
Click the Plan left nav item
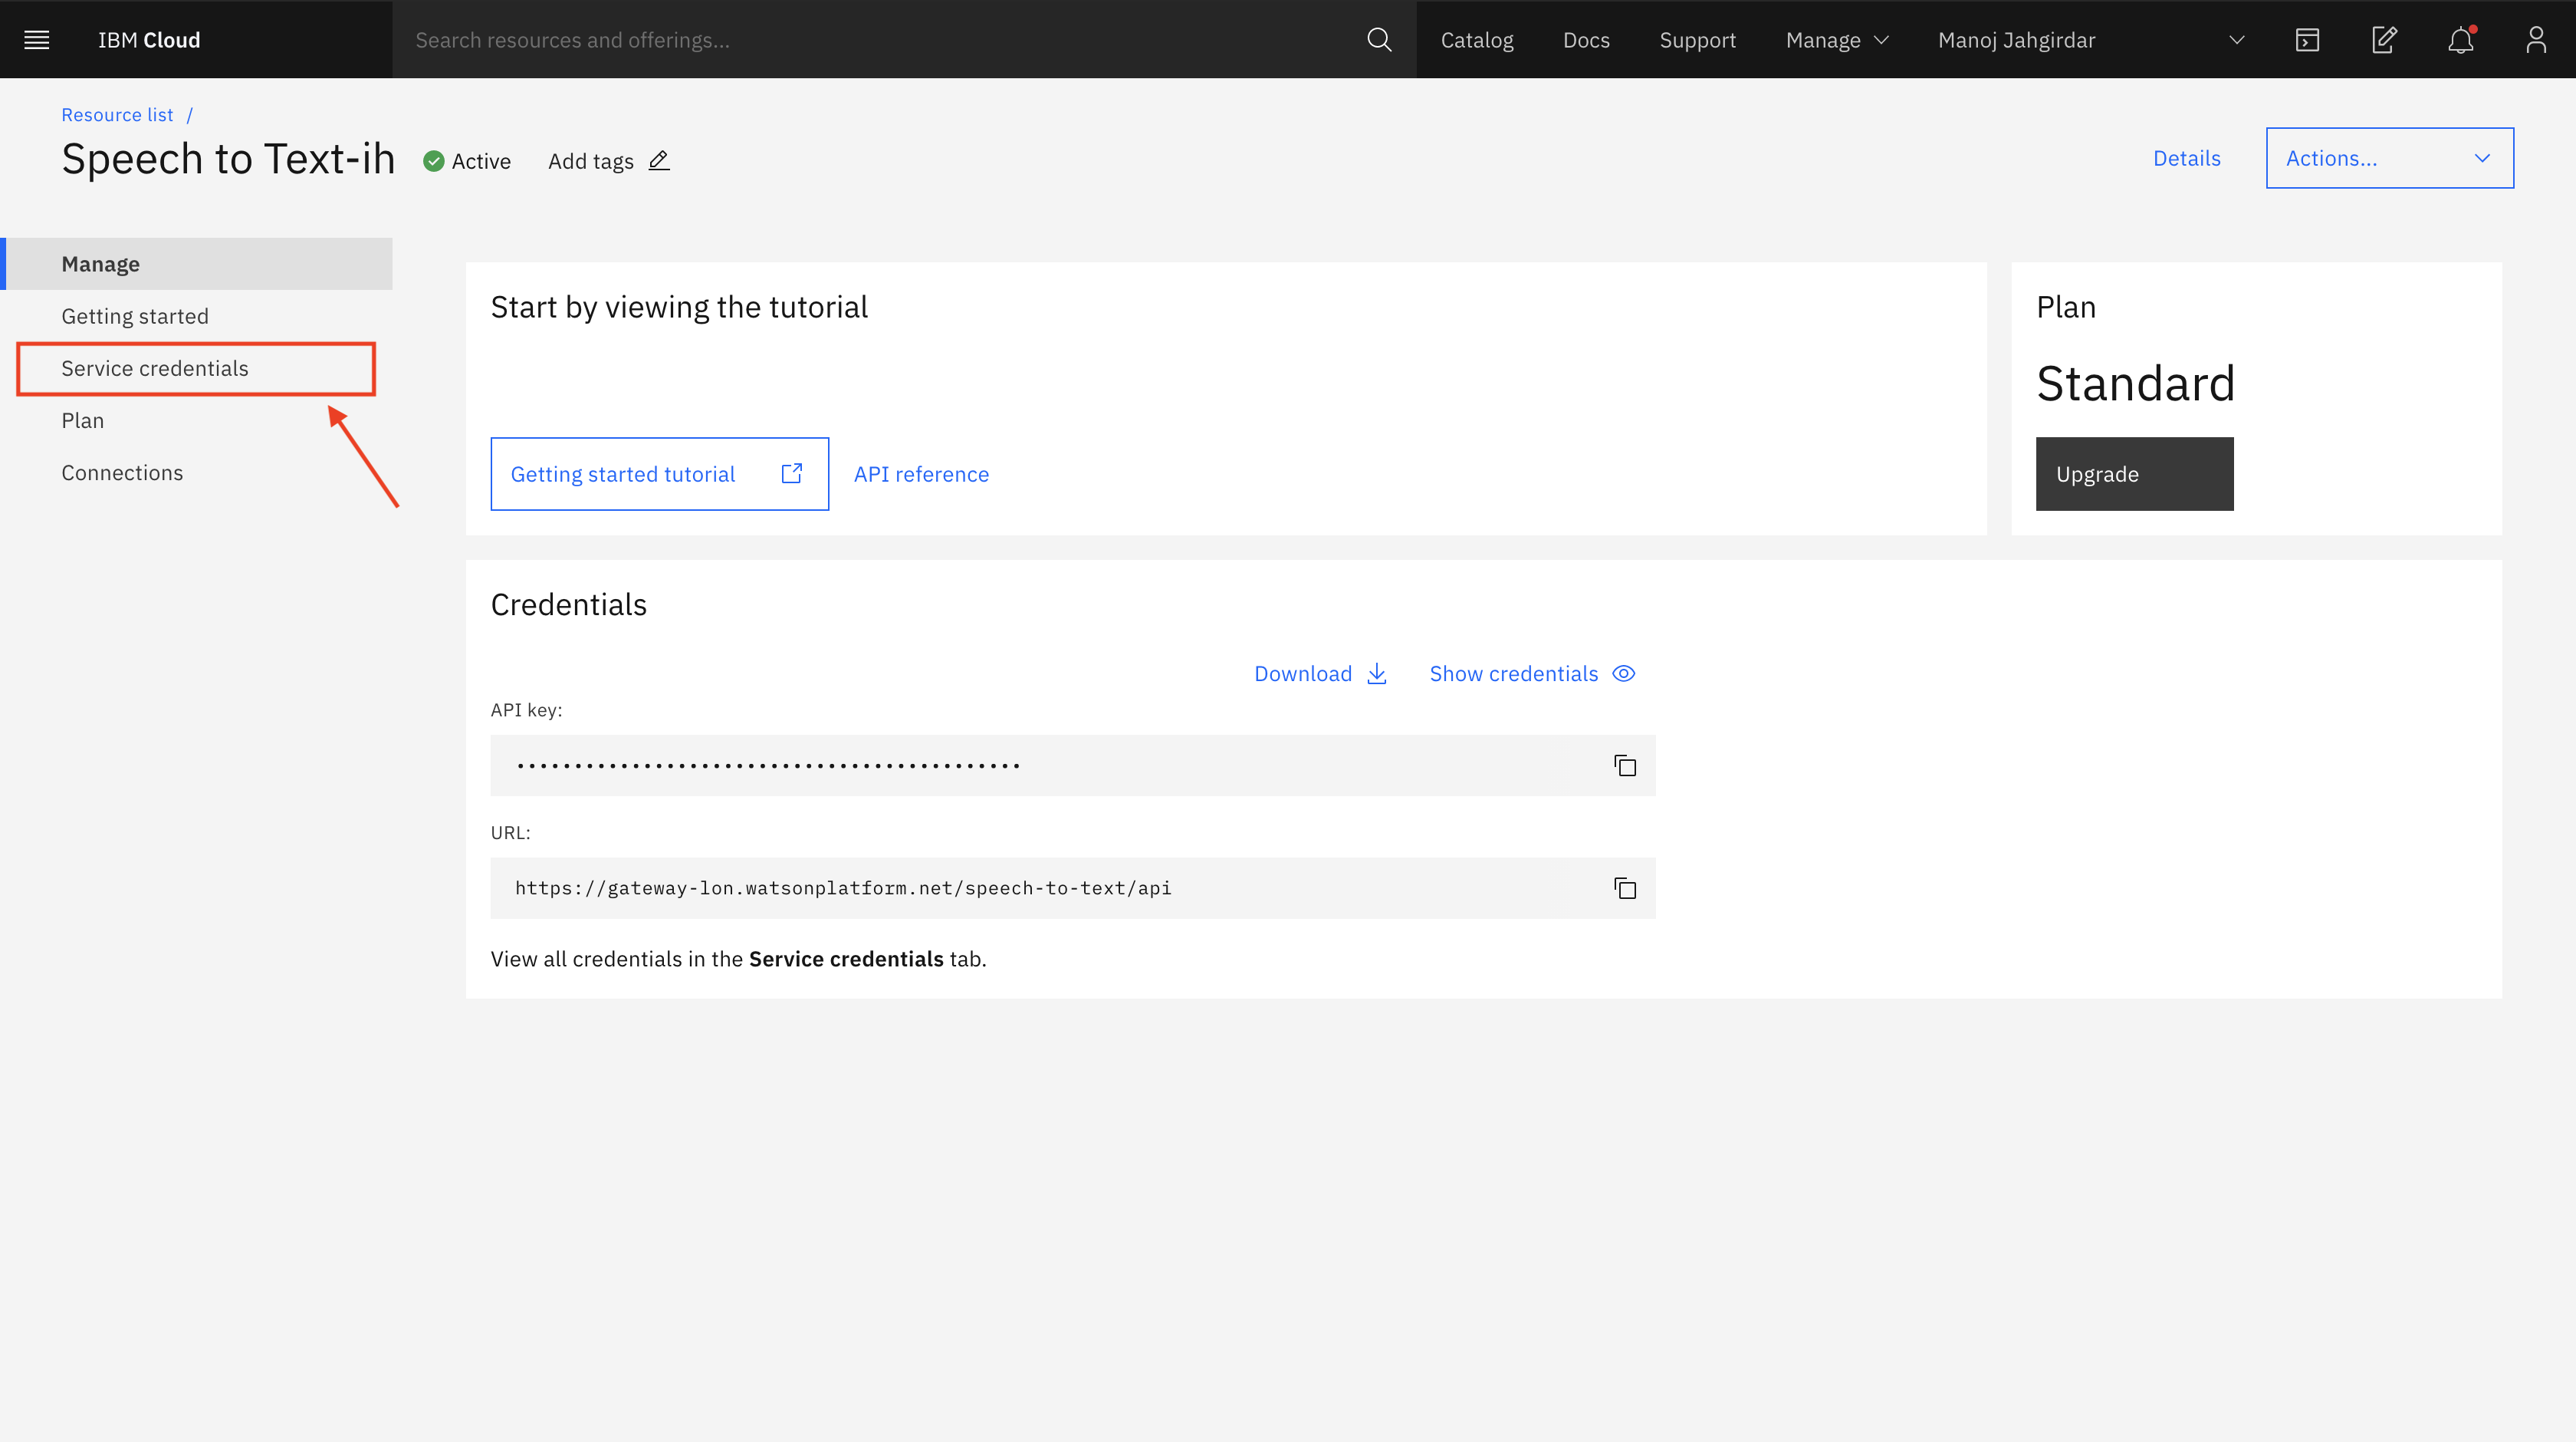click(x=81, y=420)
